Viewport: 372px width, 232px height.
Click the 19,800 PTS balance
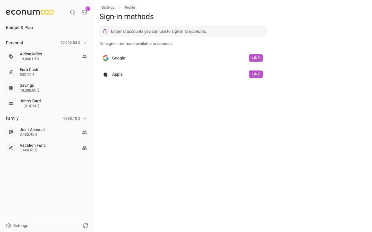point(29,59)
